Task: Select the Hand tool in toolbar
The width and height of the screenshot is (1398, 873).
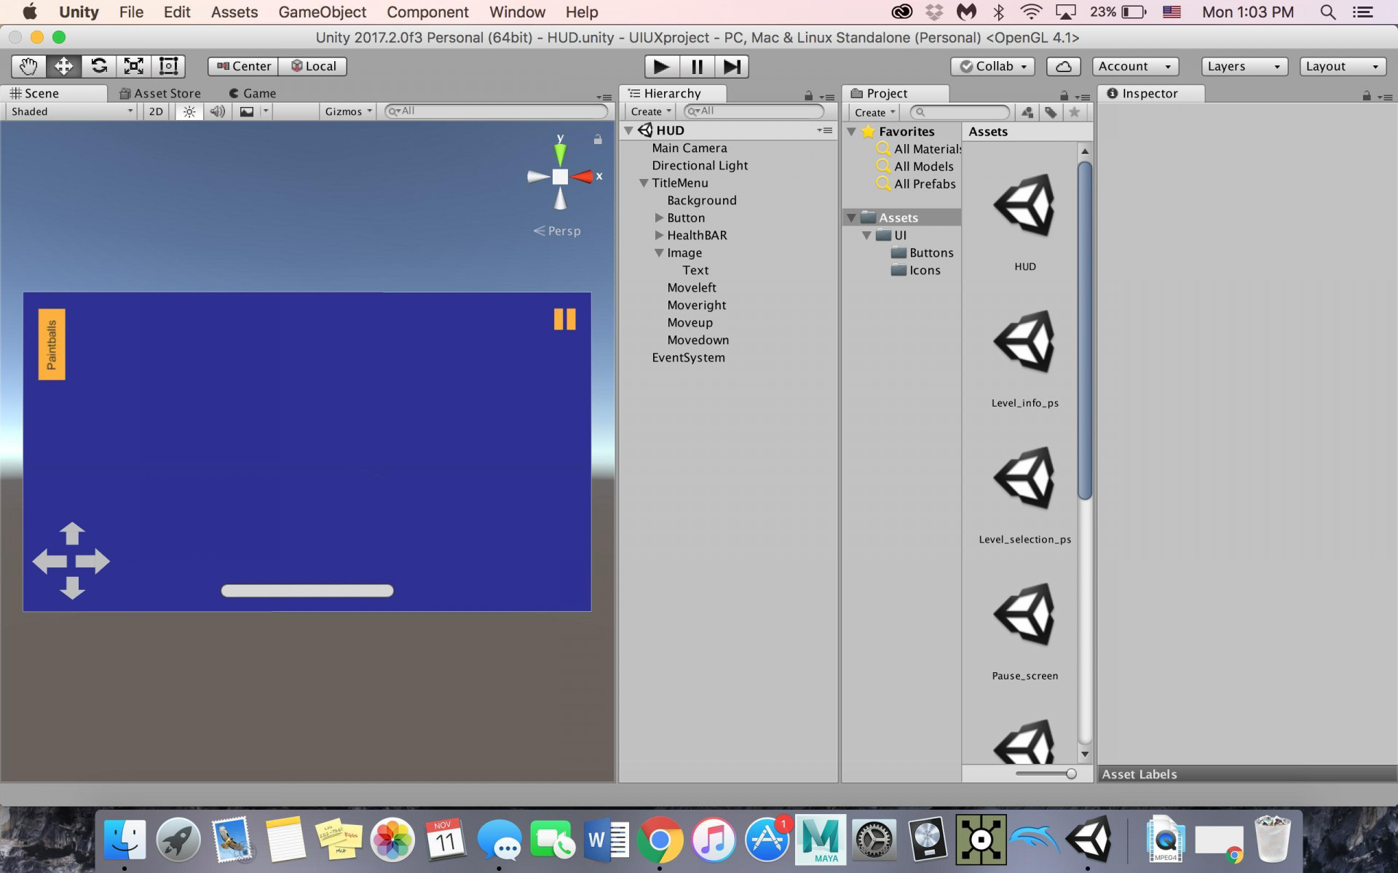Action: point(28,66)
